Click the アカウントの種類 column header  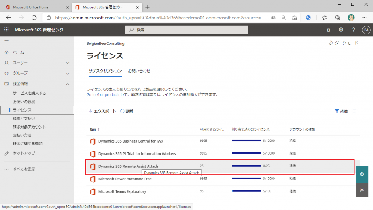click(x=302, y=129)
